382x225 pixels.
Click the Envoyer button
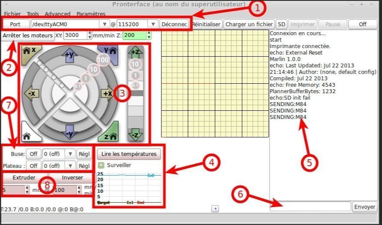pos(364,207)
